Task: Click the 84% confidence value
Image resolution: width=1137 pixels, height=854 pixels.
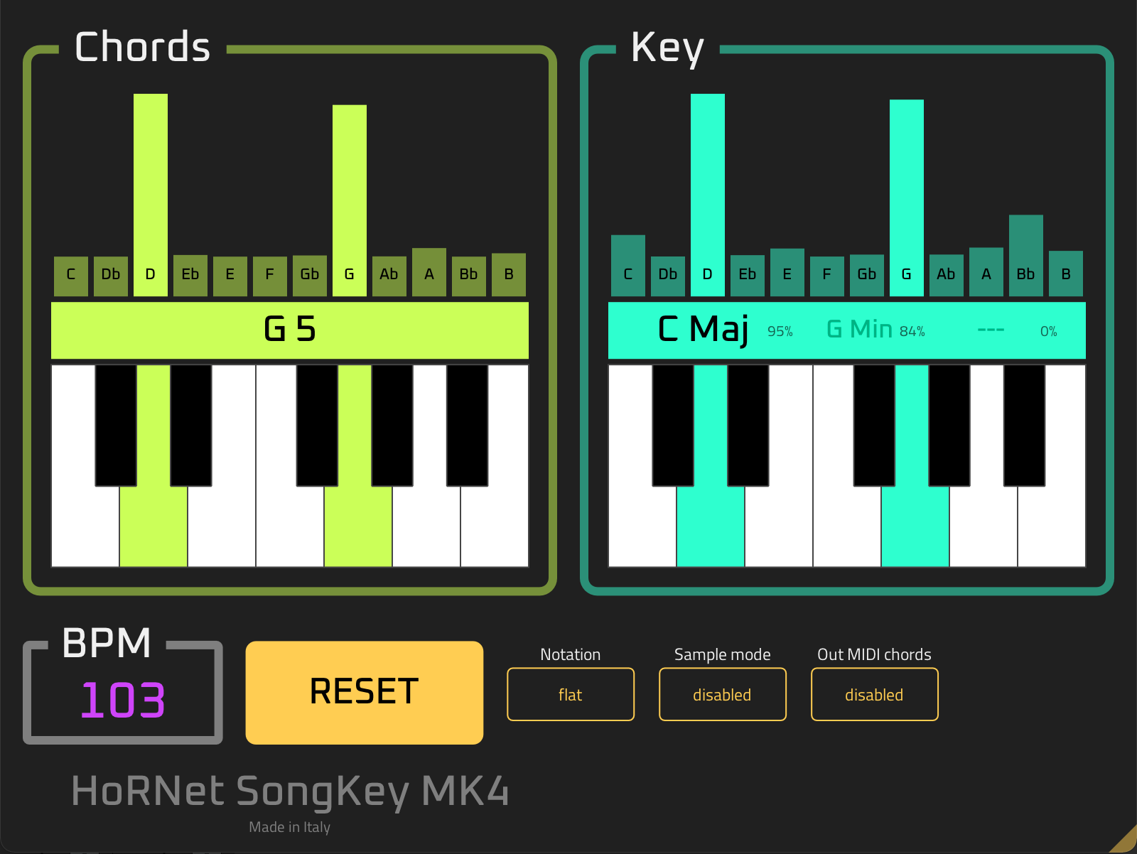Action: pos(912,332)
